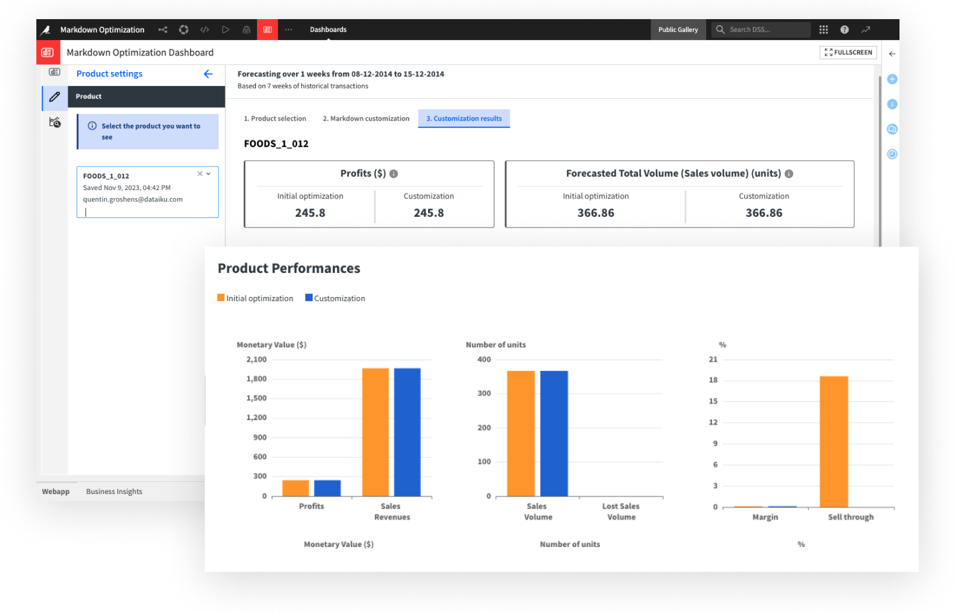
Task: Select the chart inspect icon in left rail
Action: (55, 122)
